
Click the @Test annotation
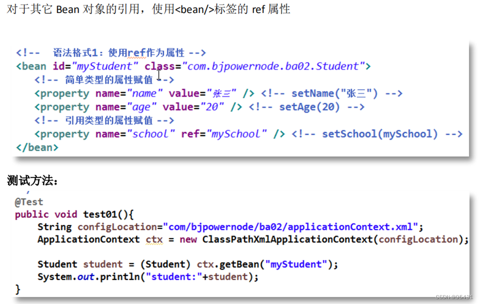(x=29, y=202)
